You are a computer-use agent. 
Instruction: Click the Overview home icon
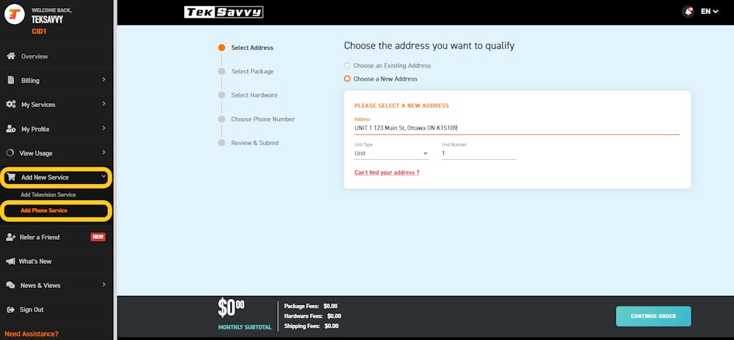11,56
